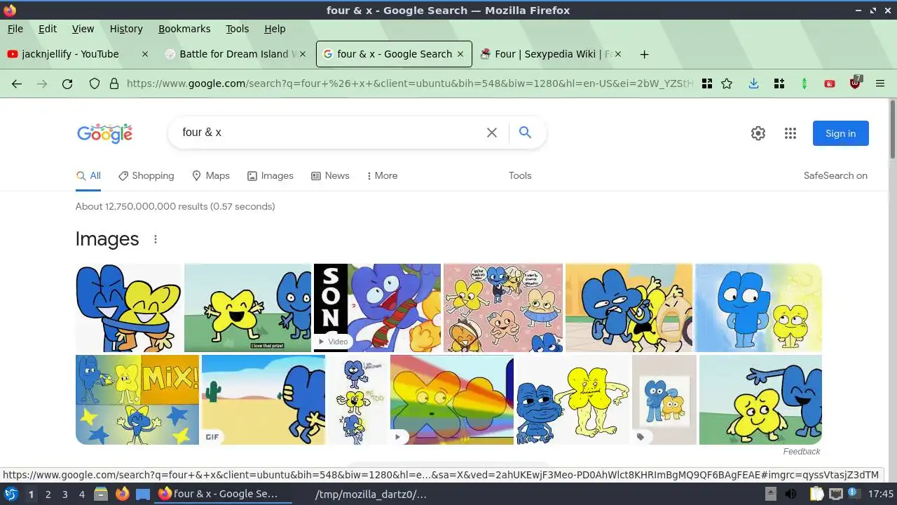897x505 pixels.
Task: Reload the current page
Action: (67, 83)
